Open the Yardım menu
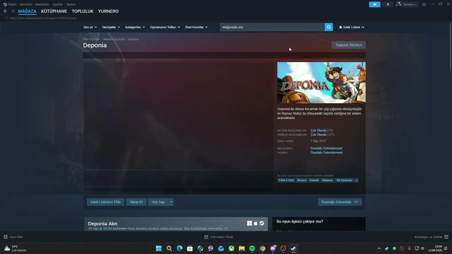The width and height of the screenshot is (452, 254). [71, 4]
